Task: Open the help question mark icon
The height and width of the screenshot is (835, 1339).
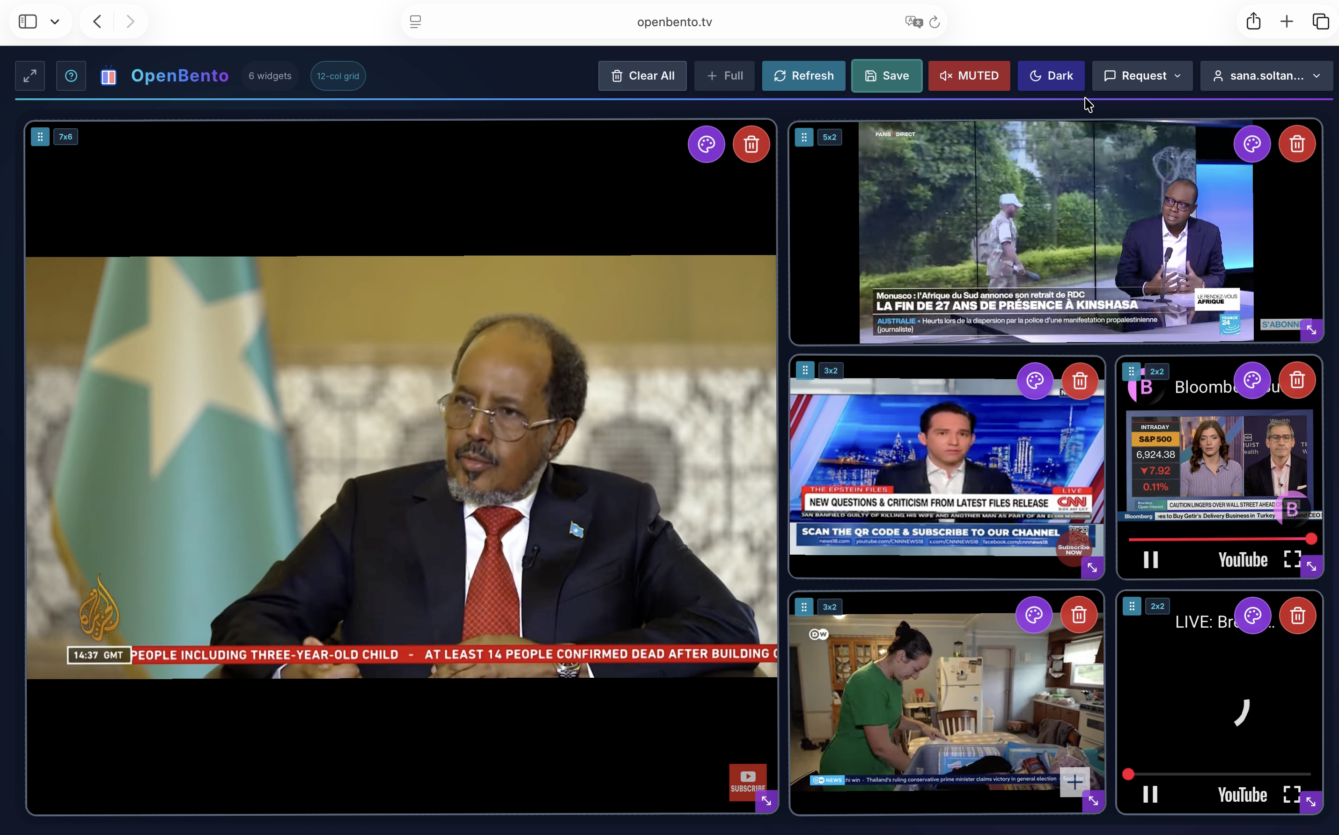Action: pos(71,76)
